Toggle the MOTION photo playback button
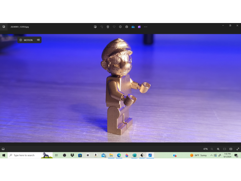The height and width of the screenshot is (181, 241). pyautogui.click(x=26, y=40)
